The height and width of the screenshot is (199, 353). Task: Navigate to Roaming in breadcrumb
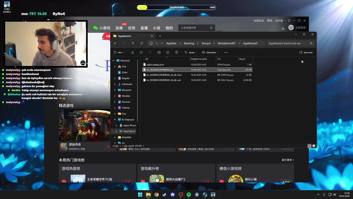pos(189,43)
